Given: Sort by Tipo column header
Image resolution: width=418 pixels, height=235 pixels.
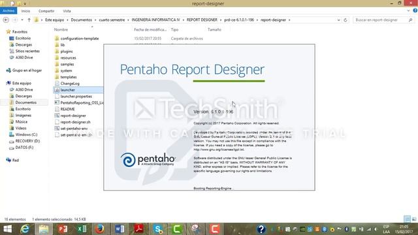Looking at the screenshot, I should click(174, 29).
